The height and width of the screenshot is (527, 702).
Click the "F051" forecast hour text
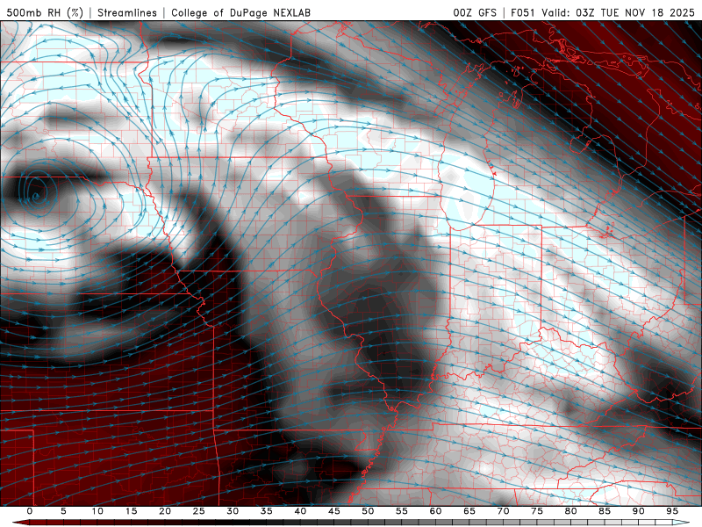[523, 12]
